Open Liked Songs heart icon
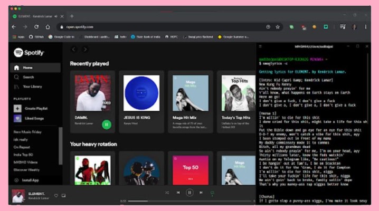Viewport: 379px width, 211px height. 17,118
